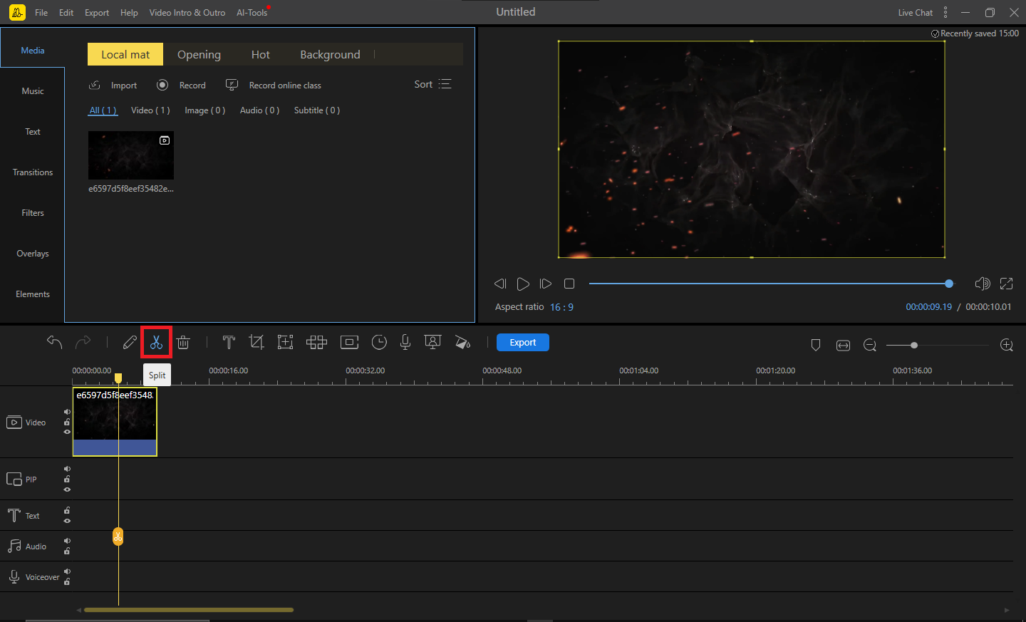
Task: Zoom in the timeline with the plus magnifier
Action: click(x=1007, y=346)
